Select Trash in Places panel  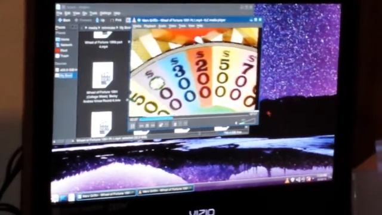[x=62, y=56]
